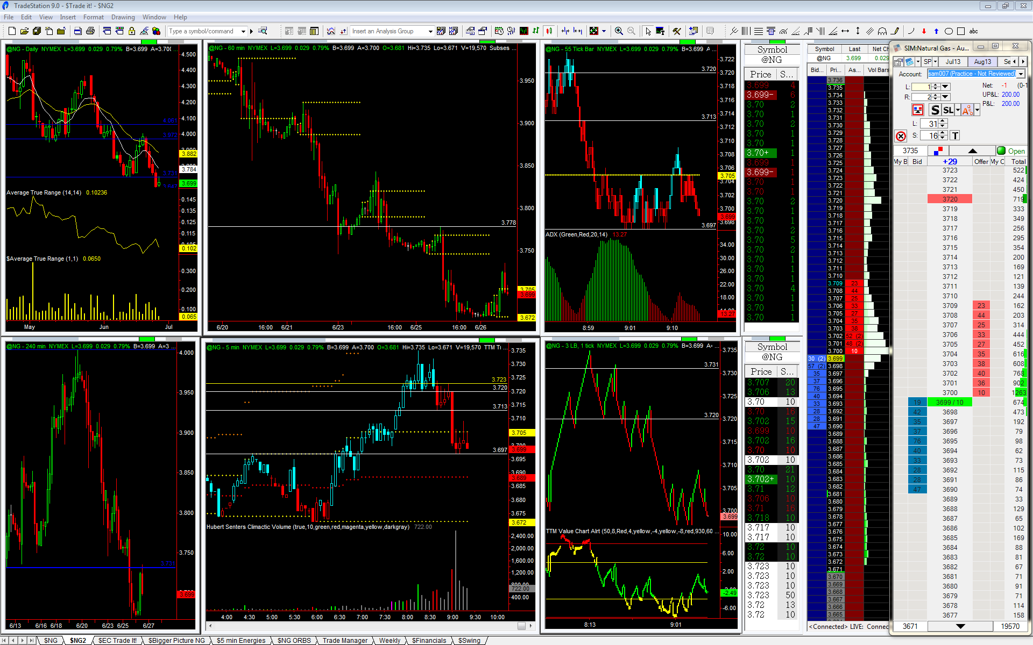
Task: Click the red 3720 price cell in ladder
Action: coord(950,199)
